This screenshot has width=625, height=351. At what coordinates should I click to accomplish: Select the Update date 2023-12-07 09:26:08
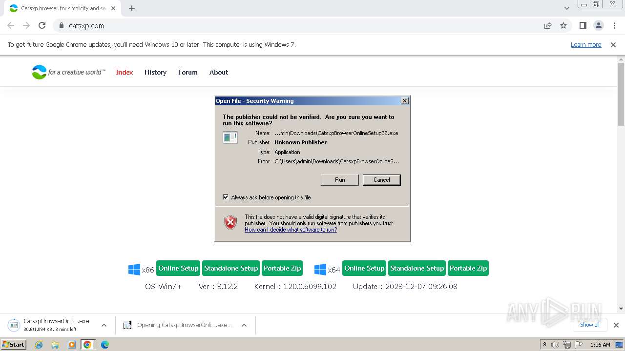pos(421,287)
